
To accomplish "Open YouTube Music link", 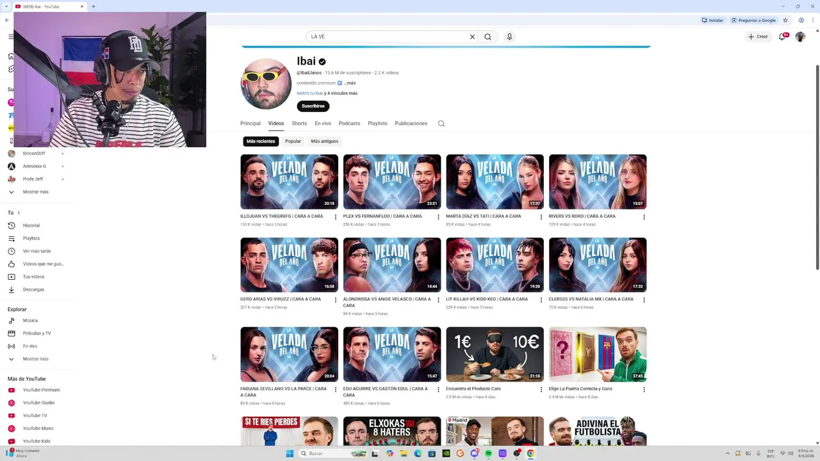I will pos(38,428).
